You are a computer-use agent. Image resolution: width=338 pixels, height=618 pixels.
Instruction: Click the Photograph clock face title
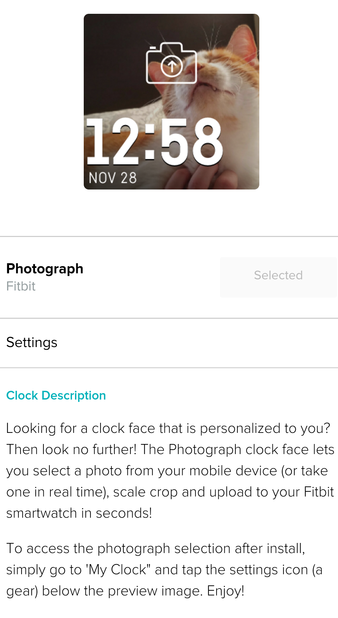pos(45,269)
